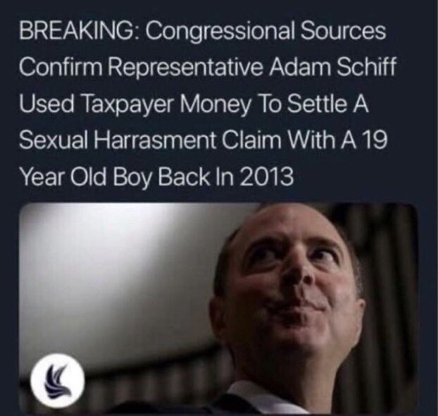Click the words Back In before 2013
Viewport: 438px width, 416px height.
tap(196, 178)
